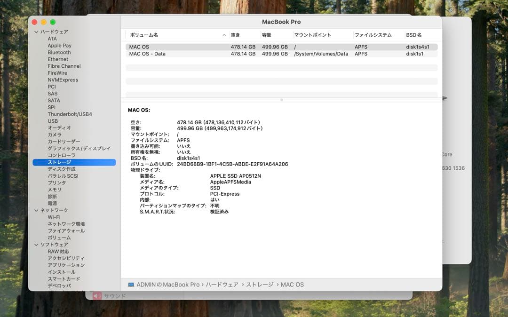Image resolution: width=508 pixels, height=317 pixels.
Task: Select USB in the sidebar
Action: [53, 121]
